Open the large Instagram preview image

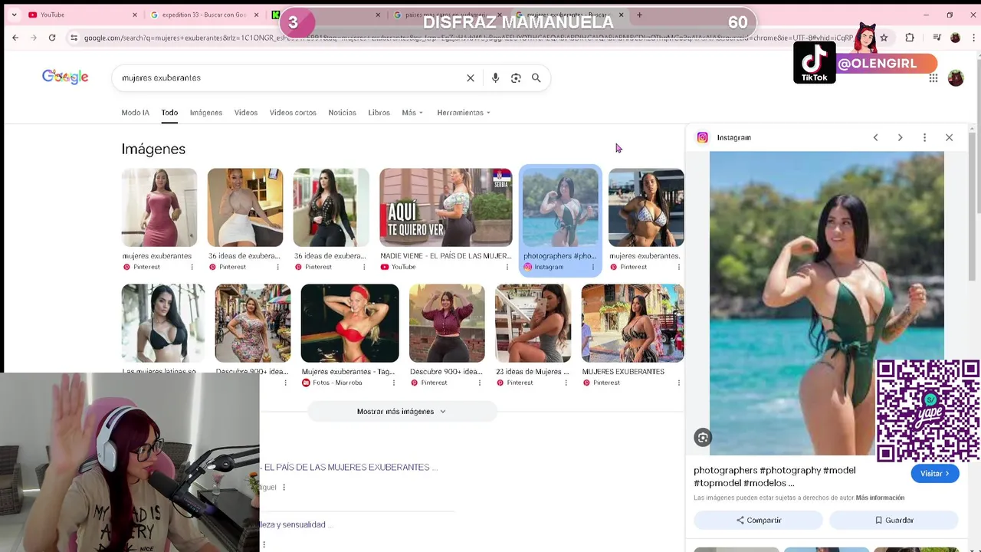(x=826, y=303)
